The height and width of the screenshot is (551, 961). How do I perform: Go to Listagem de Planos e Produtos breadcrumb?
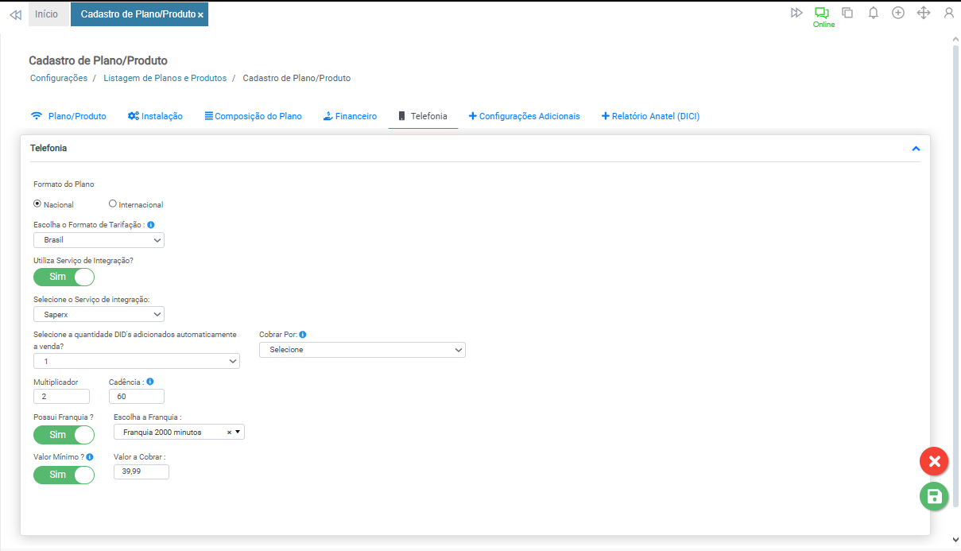pos(165,78)
